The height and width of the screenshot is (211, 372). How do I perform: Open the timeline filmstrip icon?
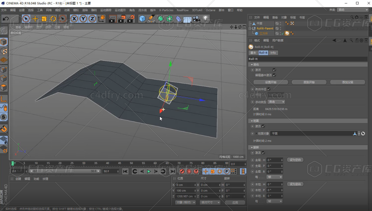(243, 171)
